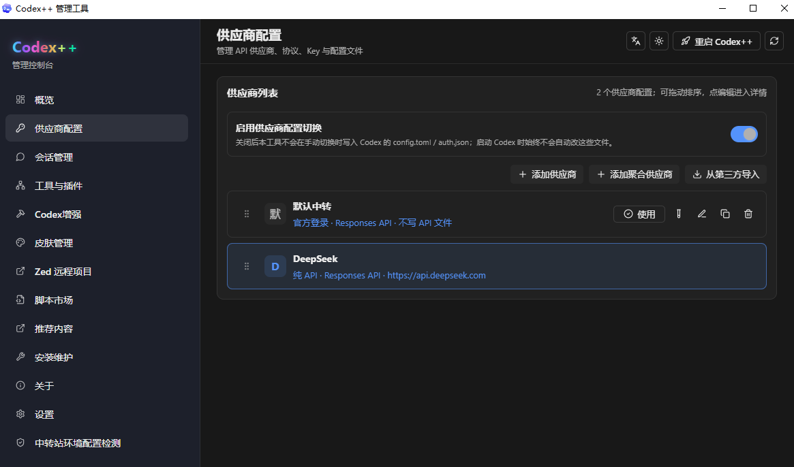This screenshot has height=467, width=794.
Task: Edit 默认中转 provider with pencil icon
Action: click(x=702, y=214)
